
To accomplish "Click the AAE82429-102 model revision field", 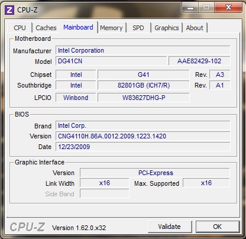I will [199, 61].
